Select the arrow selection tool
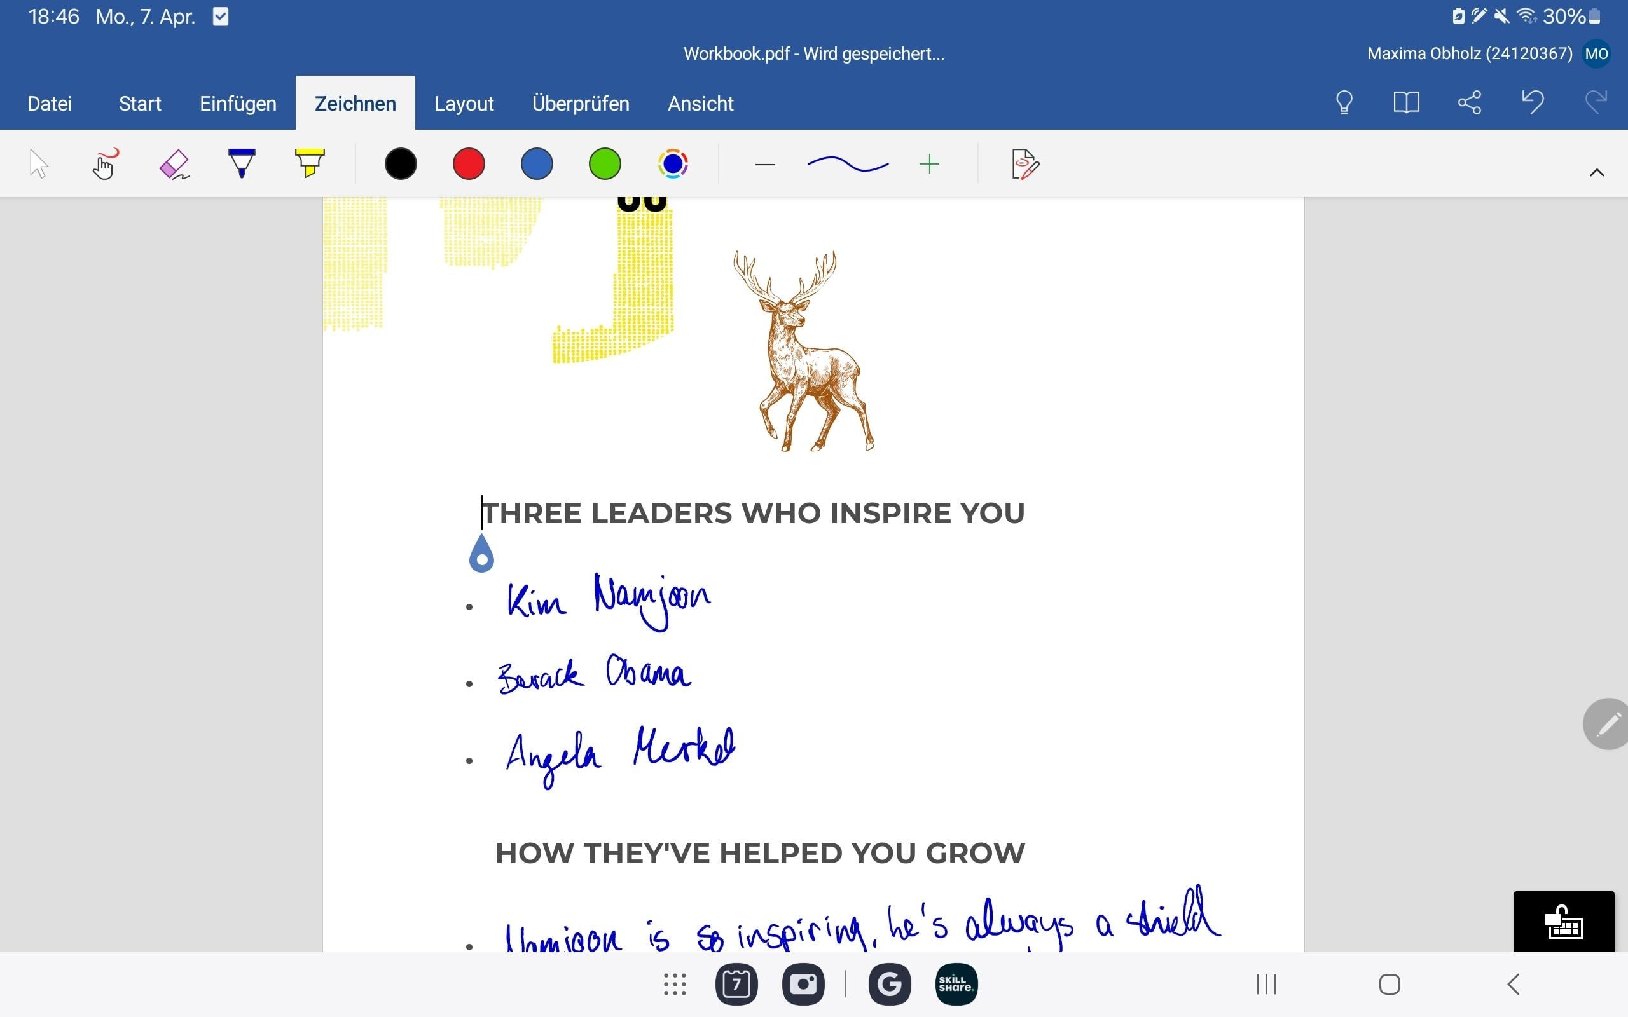The height and width of the screenshot is (1017, 1628). click(39, 164)
